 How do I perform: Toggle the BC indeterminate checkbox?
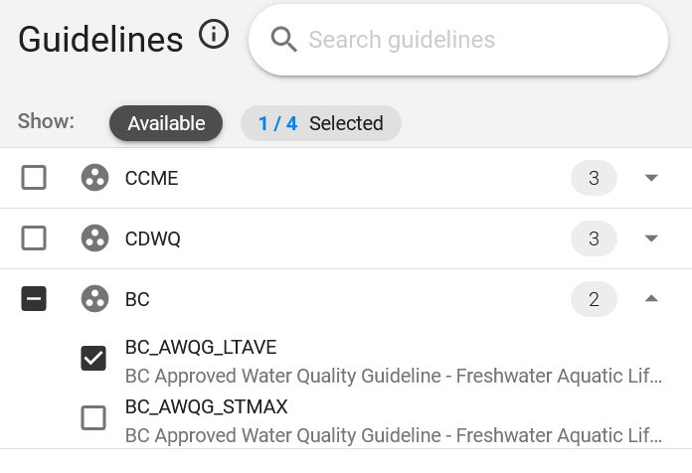point(34,299)
